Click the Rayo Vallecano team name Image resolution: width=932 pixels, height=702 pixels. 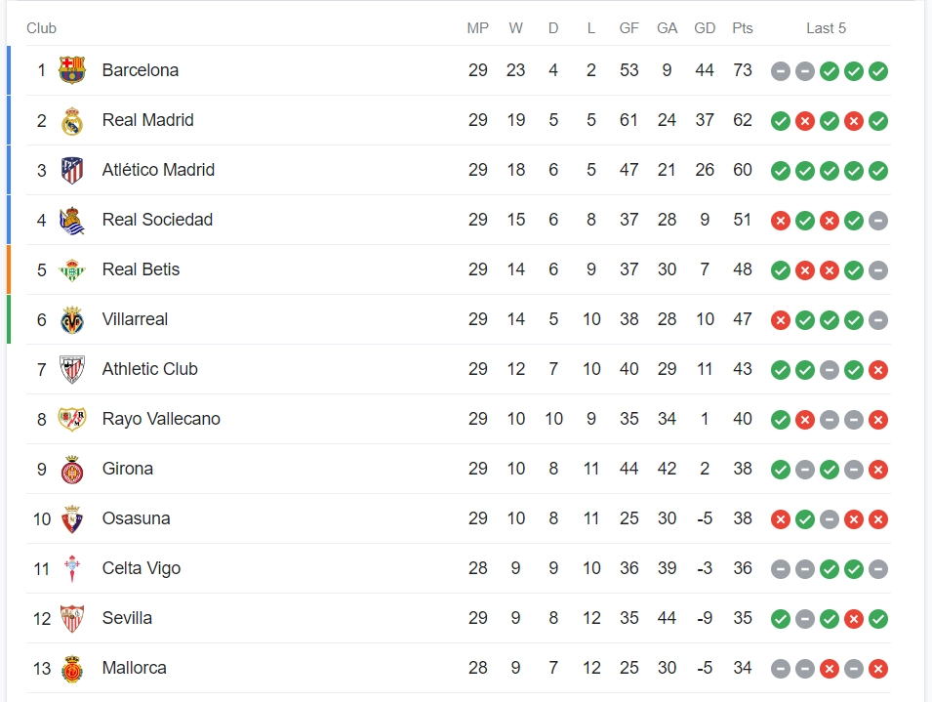point(161,419)
